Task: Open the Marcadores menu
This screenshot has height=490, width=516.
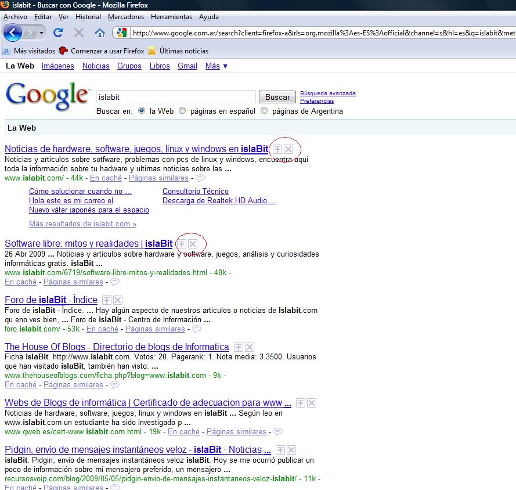Action: tap(126, 17)
